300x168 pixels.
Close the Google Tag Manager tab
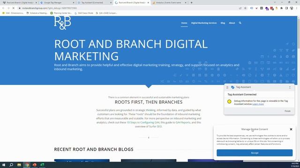point(74,3)
